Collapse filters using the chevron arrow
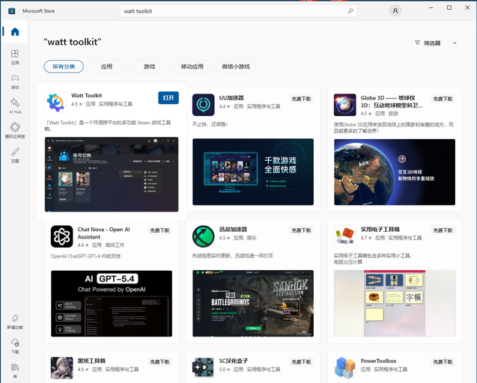Image resolution: width=477 pixels, height=383 pixels. tap(455, 43)
